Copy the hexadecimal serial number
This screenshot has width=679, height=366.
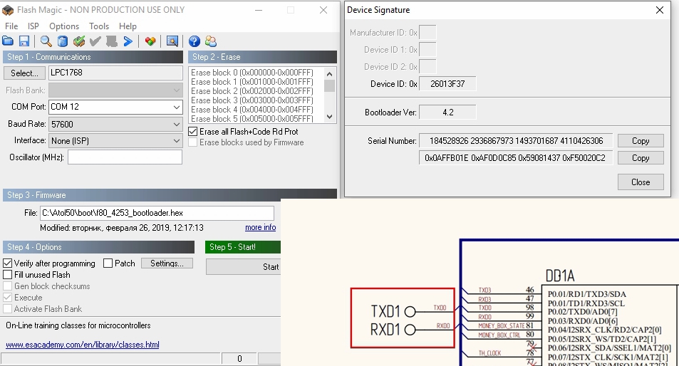click(641, 158)
